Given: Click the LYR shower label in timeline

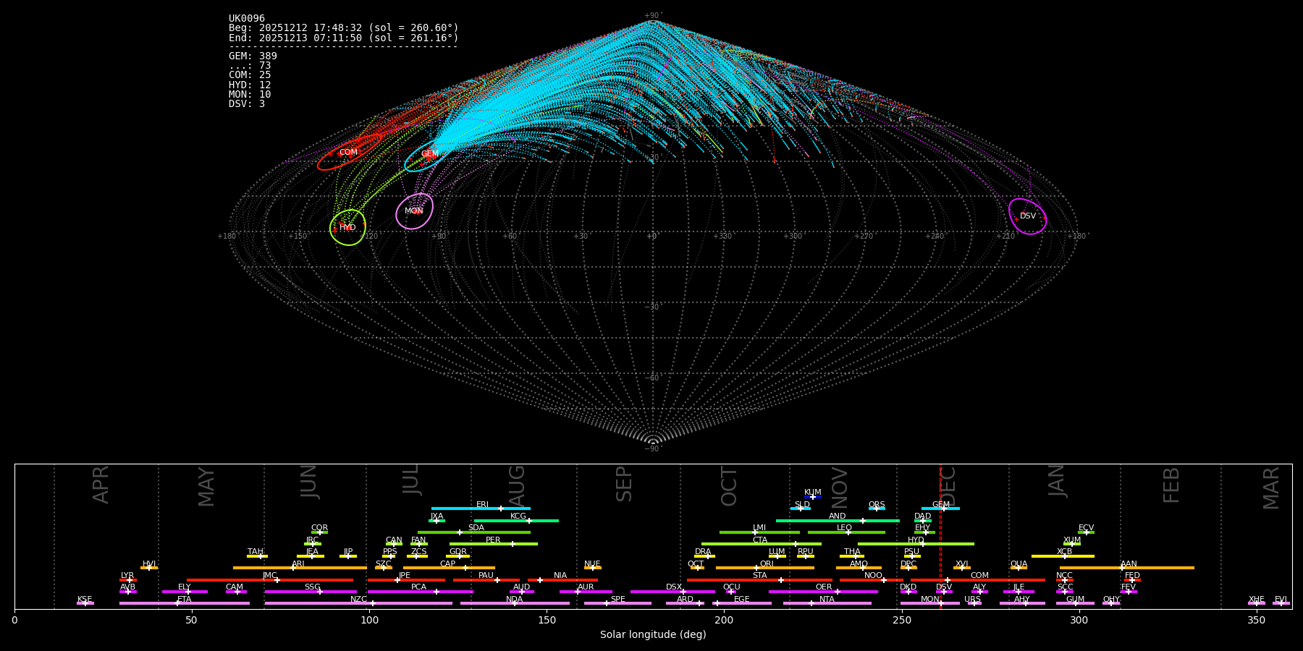Looking at the screenshot, I should point(127,576).
